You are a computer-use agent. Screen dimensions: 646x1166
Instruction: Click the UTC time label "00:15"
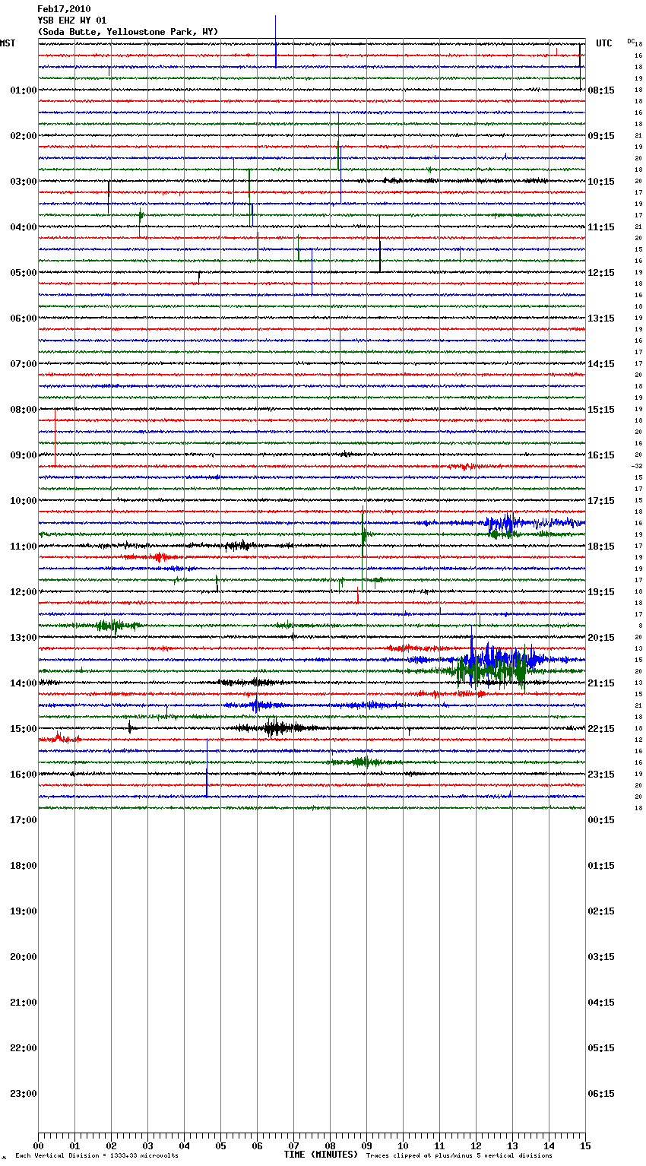click(601, 820)
